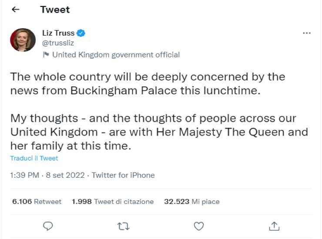Viewport: 322px width, 239px height.
Task: Click the Tweet page header title
Action: coord(55,10)
